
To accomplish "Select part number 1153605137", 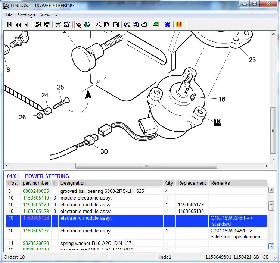I will [36, 231].
